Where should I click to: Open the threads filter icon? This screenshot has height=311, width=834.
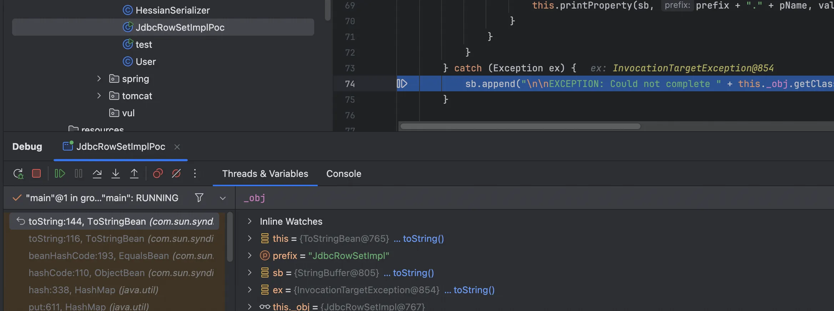tap(199, 198)
